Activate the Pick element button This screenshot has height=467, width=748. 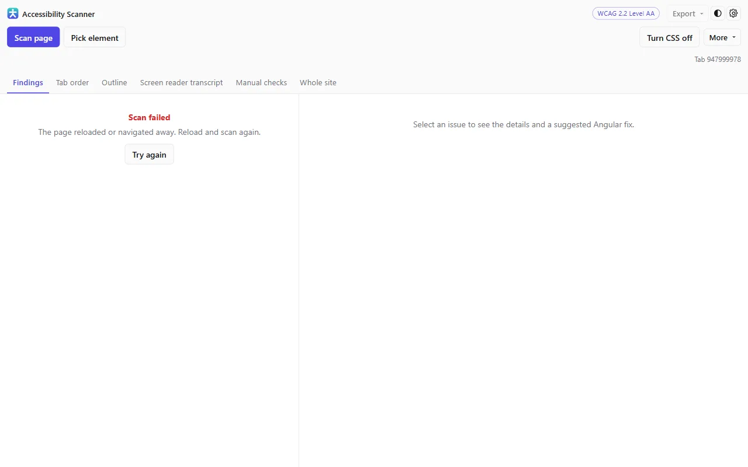(x=95, y=37)
